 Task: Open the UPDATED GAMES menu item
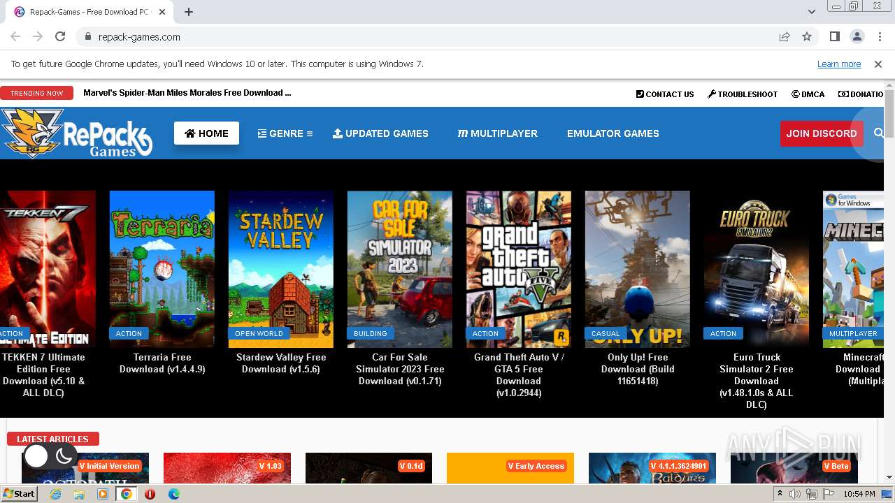(x=380, y=133)
